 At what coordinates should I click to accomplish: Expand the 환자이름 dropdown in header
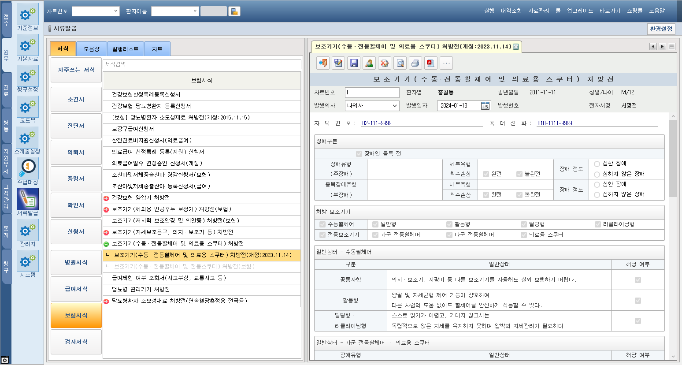point(195,11)
